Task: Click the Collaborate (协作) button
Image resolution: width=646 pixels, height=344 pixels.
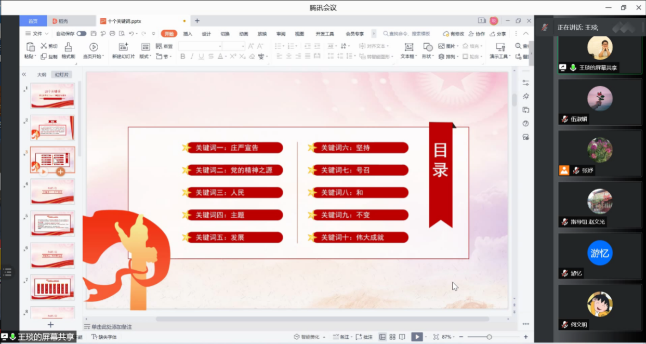Action: coord(476,34)
